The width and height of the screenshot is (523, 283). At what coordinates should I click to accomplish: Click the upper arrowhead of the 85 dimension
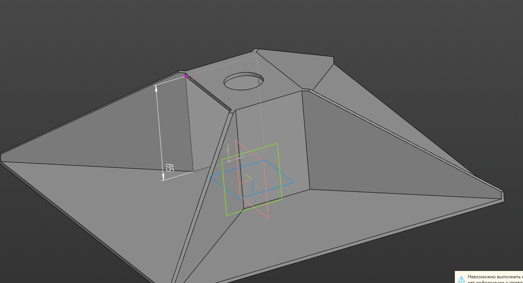[x=157, y=88]
